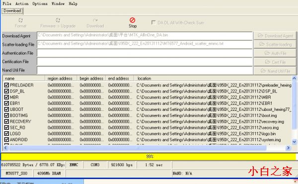Uncheck the SEC_RO partition checkbox

tap(6, 127)
